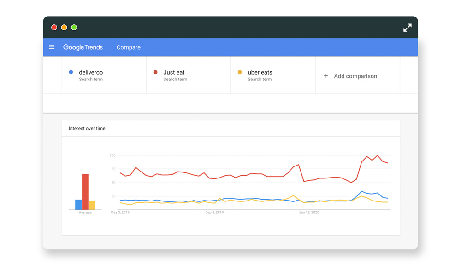Image resolution: width=461 pixels, height=264 pixels.
Task: Edit the deliveroo search term
Action: tap(91, 72)
